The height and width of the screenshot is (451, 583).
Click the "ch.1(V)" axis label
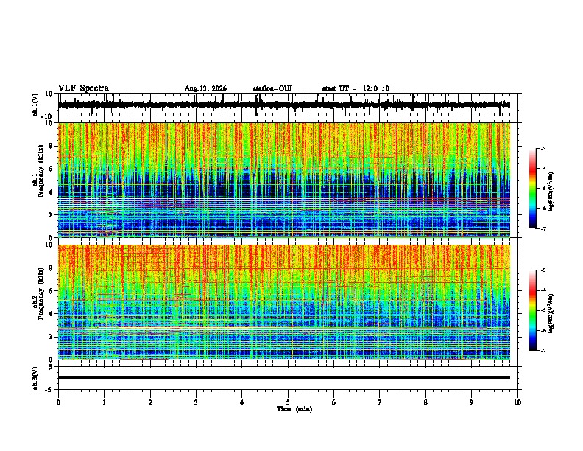[x=35, y=105]
